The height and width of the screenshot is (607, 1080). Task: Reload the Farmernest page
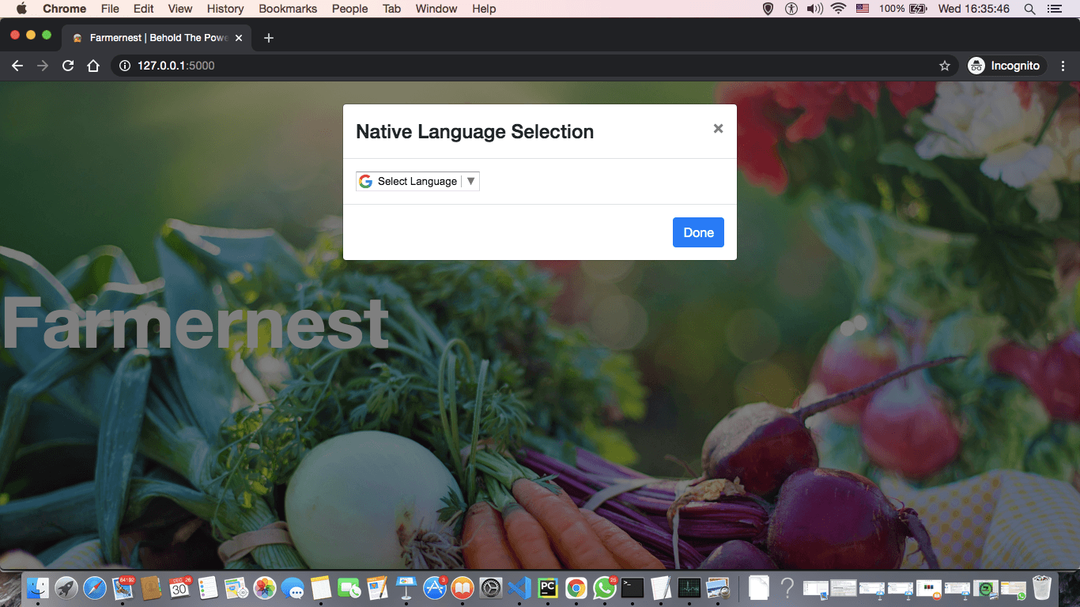[x=68, y=66]
